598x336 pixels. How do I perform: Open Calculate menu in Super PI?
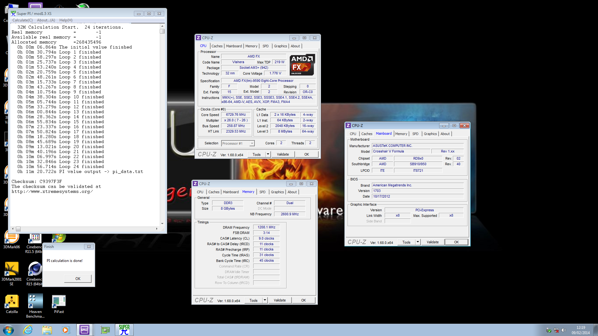[22, 20]
